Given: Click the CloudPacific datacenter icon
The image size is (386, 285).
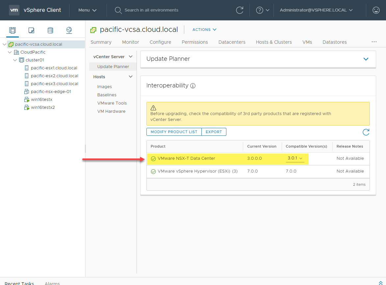Looking at the screenshot, I should click(16, 52).
